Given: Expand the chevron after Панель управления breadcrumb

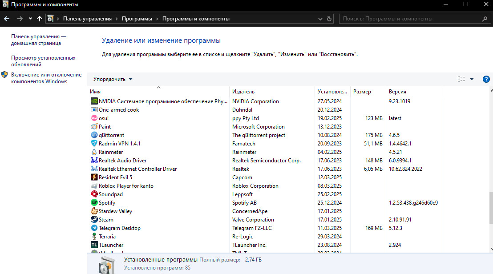Looking at the screenshot, I should point(117,19).
